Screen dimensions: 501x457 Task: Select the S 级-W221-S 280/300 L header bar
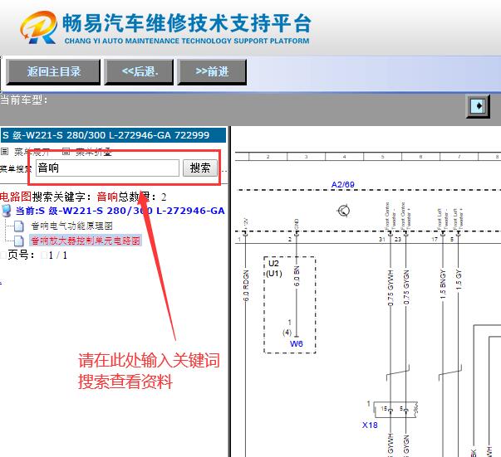113,135
